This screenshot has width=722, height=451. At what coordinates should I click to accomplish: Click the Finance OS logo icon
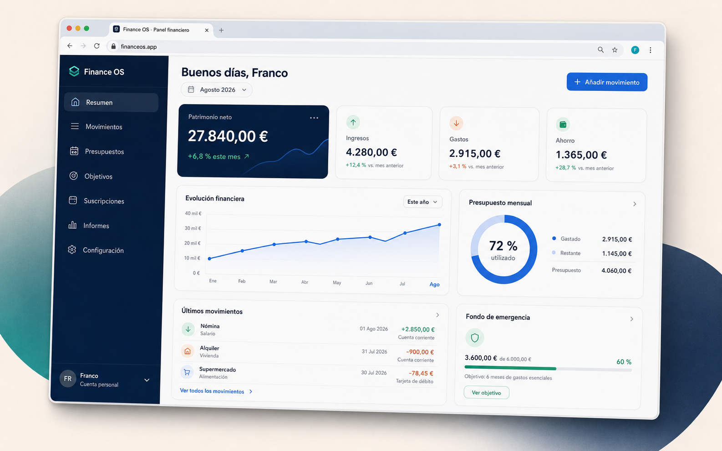coord(74,71)
